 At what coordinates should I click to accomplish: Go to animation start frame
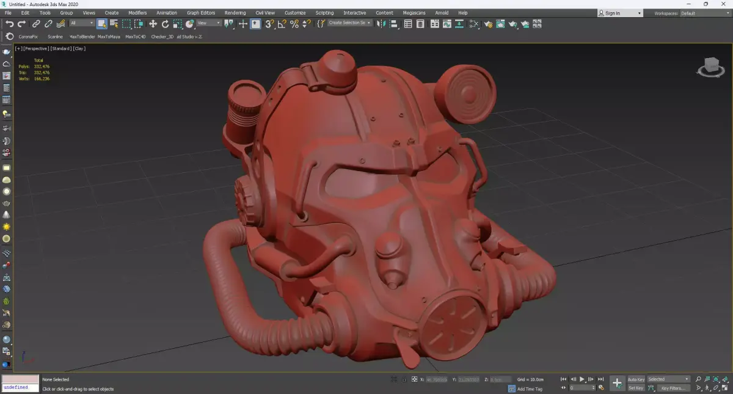click(x=564, y=379)
